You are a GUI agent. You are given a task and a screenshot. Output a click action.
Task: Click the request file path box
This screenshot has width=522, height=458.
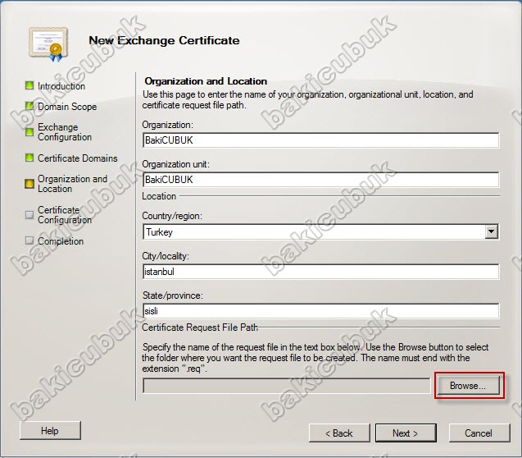coord(286,386)
